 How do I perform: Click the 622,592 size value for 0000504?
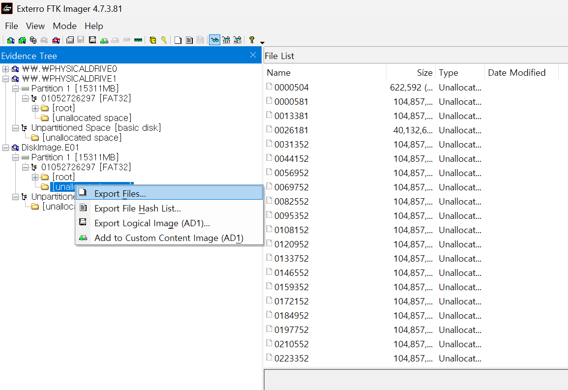pos(411,87)
